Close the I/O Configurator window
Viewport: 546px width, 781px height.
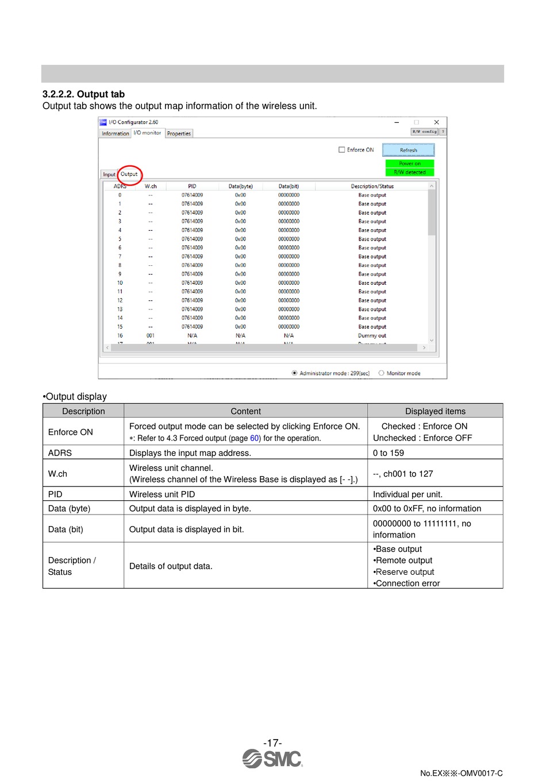tap(436, 122)
